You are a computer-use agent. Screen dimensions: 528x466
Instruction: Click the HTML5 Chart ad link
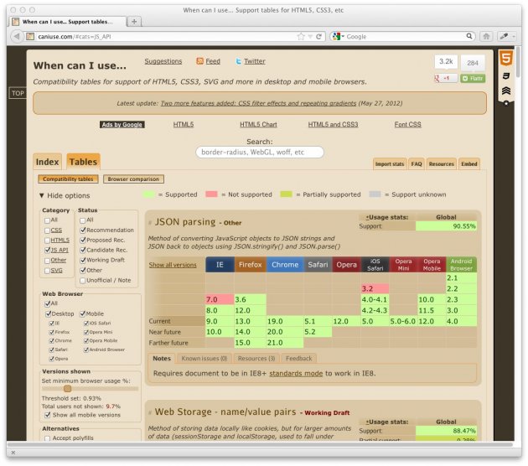coord(258,125)
